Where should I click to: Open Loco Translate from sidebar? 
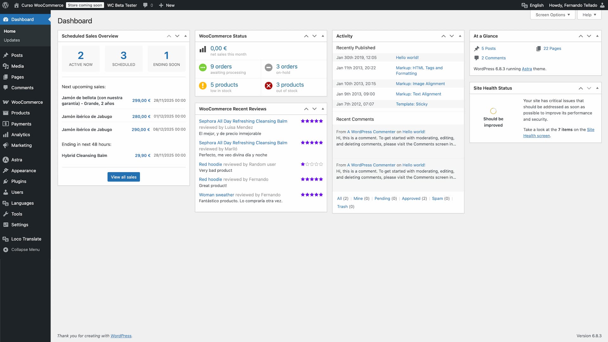pos(26,239)
